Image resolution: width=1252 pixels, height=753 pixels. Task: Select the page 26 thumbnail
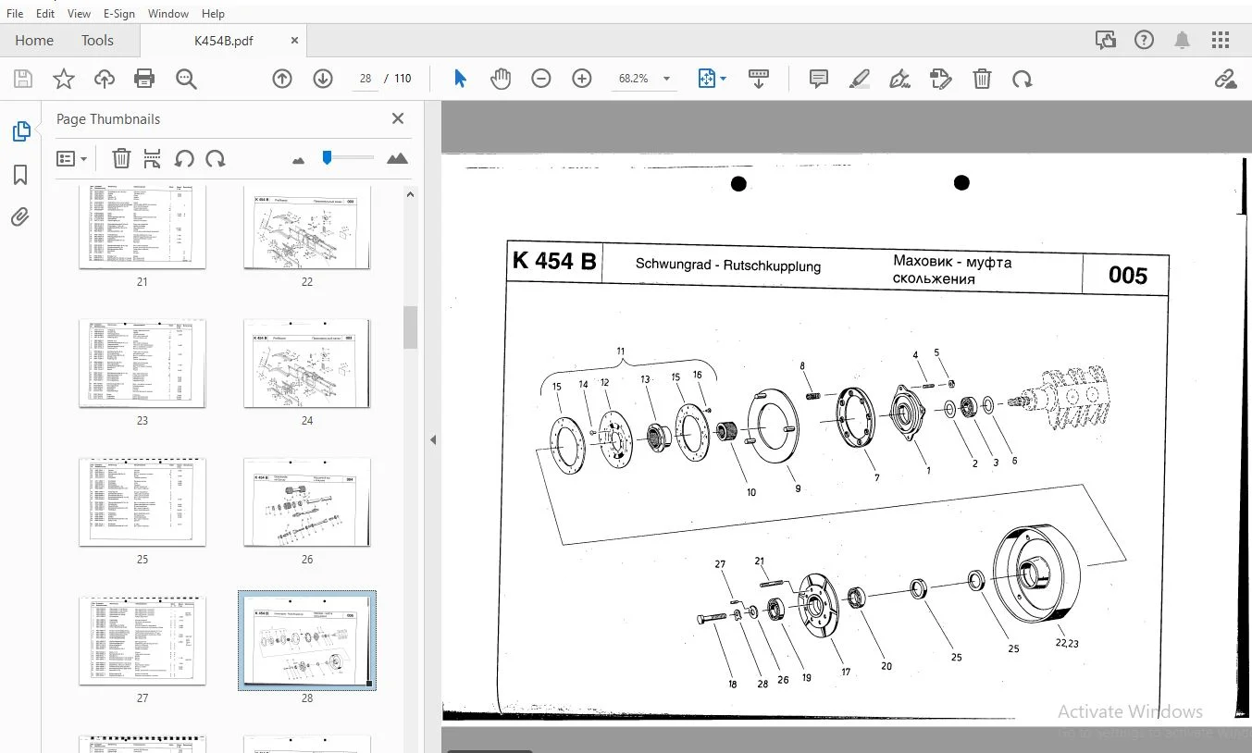tap(307, 502)
